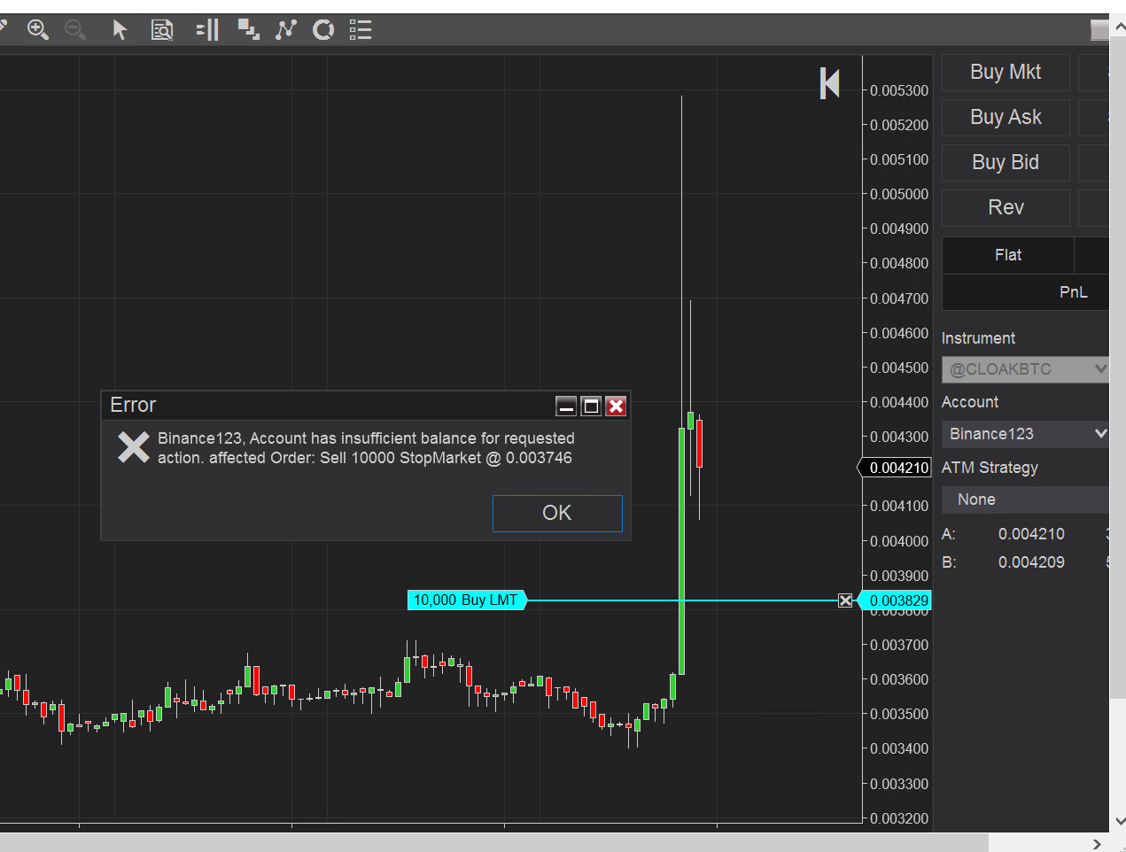The height and width of the screenshot is (852, 1126).
Task: Click the 0.003200 price axis label
Action: tap(899, 818)
